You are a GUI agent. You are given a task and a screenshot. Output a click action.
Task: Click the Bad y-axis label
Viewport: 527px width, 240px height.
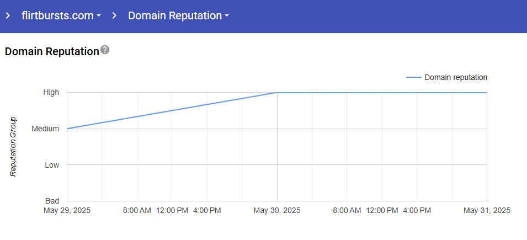click(x=52, y=201)
